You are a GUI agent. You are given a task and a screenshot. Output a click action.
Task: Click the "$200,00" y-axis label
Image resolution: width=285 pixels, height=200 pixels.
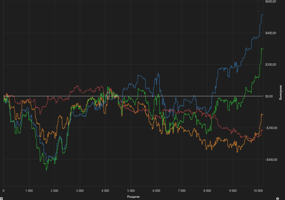[x=271, y=65]
